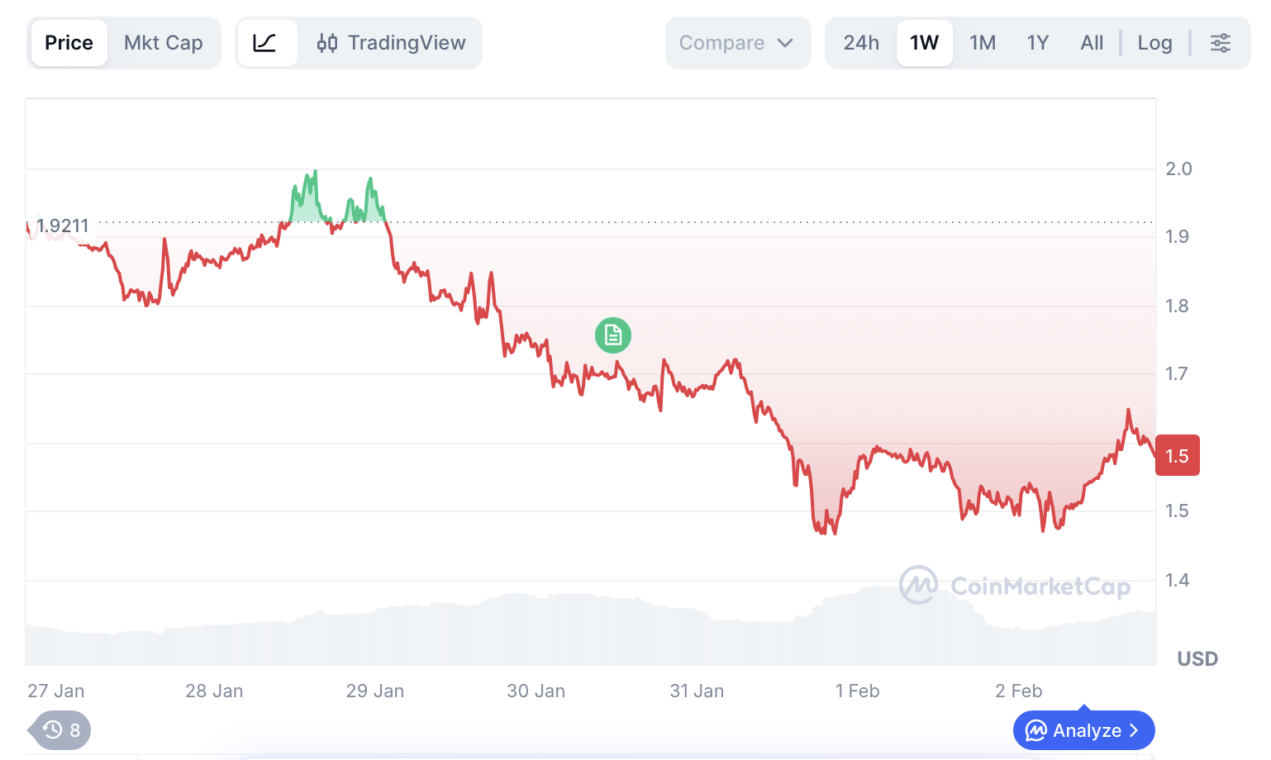The width and height of the screenshot is (1271, 760).
Task: Show the All time range
Action: pos(1092,43)
